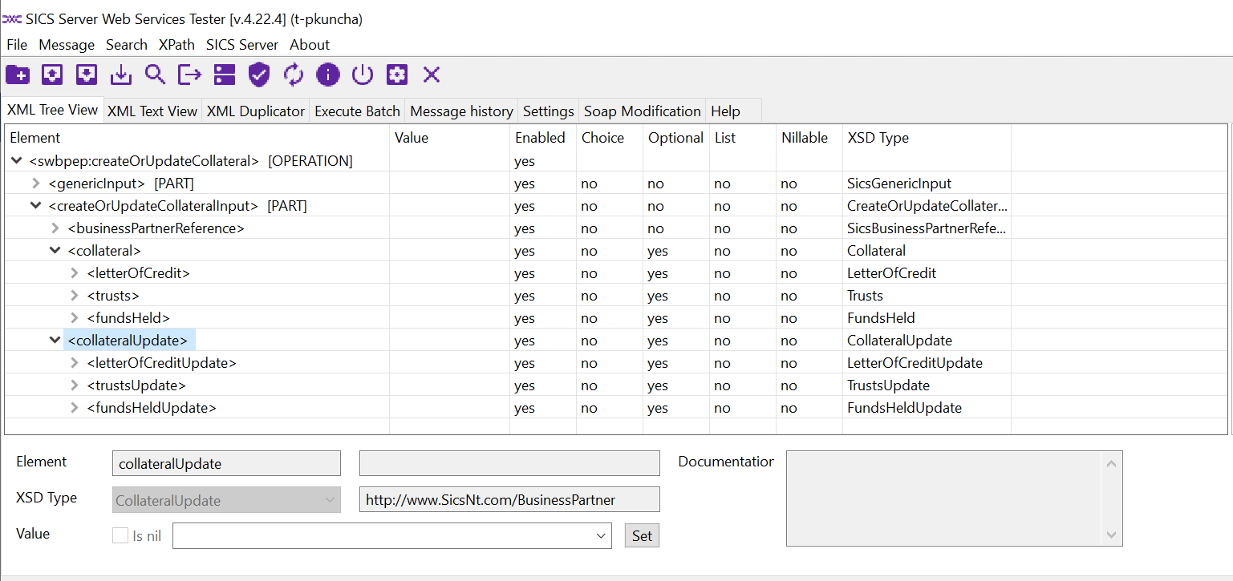The height and width of the screenshot is (581, 1233).
Task: Click the power button toolbar icon
Action: [x=363, y=75]
